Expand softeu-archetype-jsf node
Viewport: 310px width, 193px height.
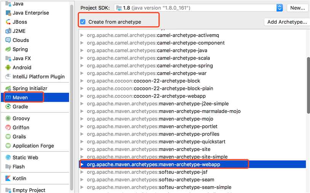(82, 172)
